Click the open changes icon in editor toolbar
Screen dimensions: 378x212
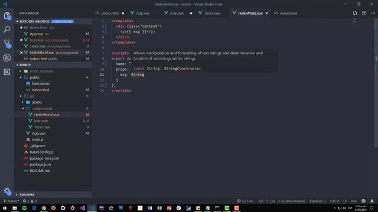pyautogui.click(x=355, y=13)
